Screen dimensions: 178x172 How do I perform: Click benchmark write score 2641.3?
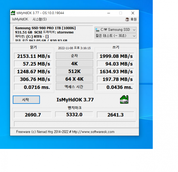[x=115, y=115]
